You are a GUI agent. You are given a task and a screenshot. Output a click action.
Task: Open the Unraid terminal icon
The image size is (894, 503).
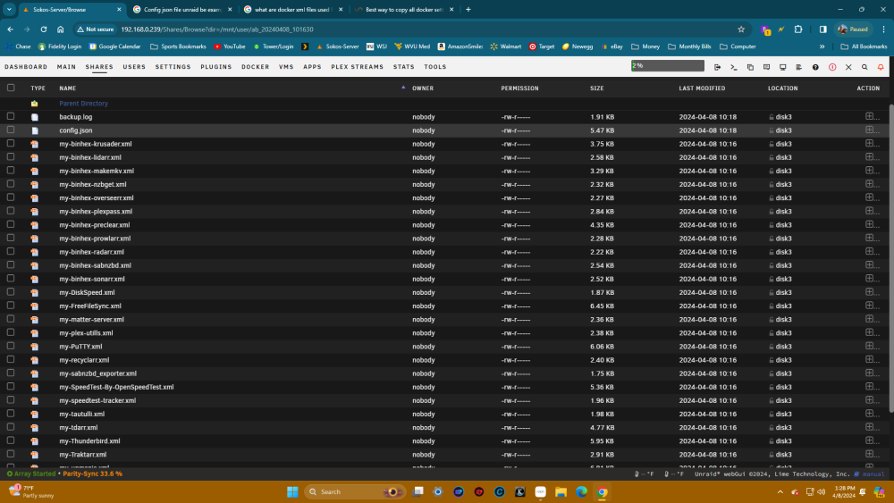(734, 67)
